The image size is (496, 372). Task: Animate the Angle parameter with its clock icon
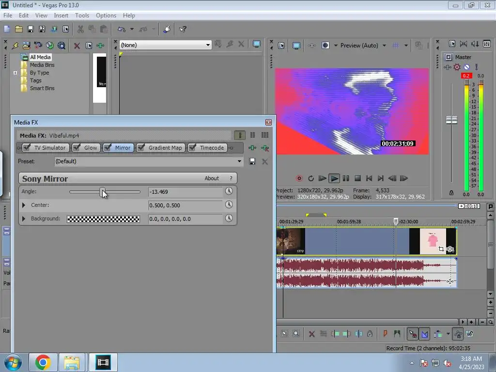coord(229,191)
